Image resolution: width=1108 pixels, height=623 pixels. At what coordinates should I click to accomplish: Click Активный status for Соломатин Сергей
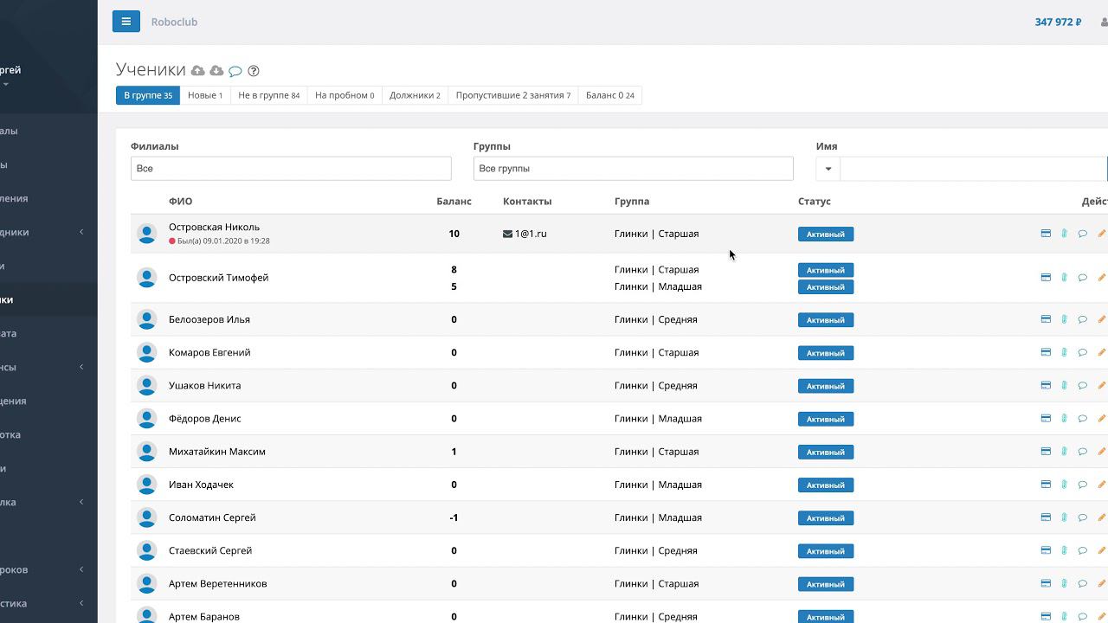[x=826, y=518]
